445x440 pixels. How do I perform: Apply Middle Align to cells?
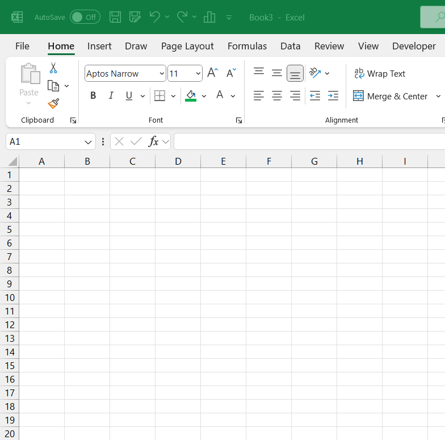277,73
